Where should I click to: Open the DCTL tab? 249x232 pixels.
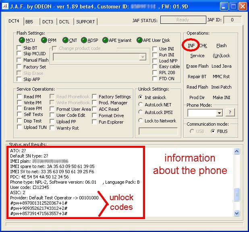point(64,22)
